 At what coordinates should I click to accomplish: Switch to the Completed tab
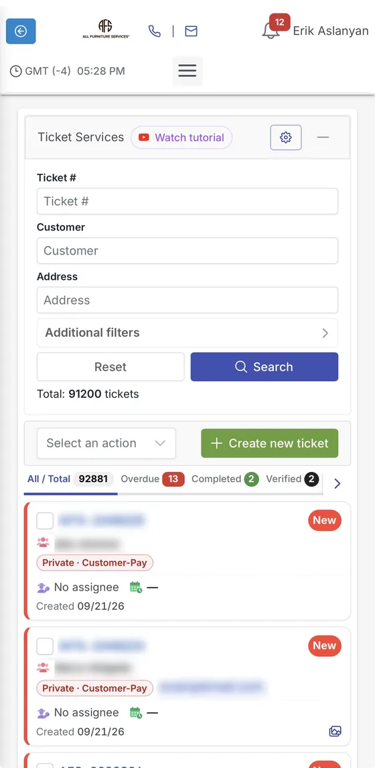(225, 479)
